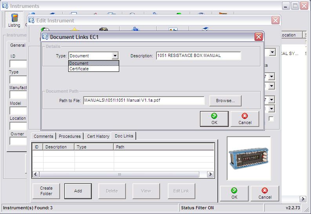Screen dimensions: 311x214
Task: Click the resistance box instrument thumbnail
Action: [x=249, y=158]
